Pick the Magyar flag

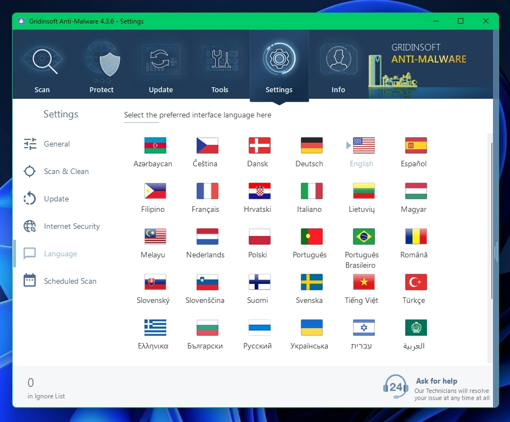pos(416,191)
